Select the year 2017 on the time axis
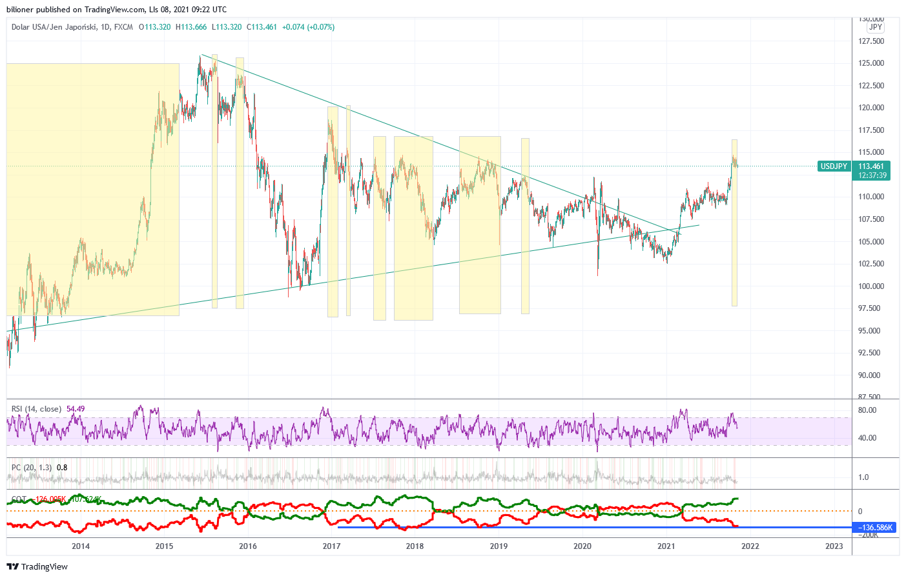The image size is (906, 578). pyautogui.click(x=331, y=546)
